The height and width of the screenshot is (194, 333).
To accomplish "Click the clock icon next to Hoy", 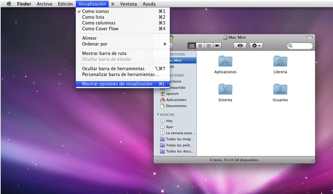I will click(163, 121).
